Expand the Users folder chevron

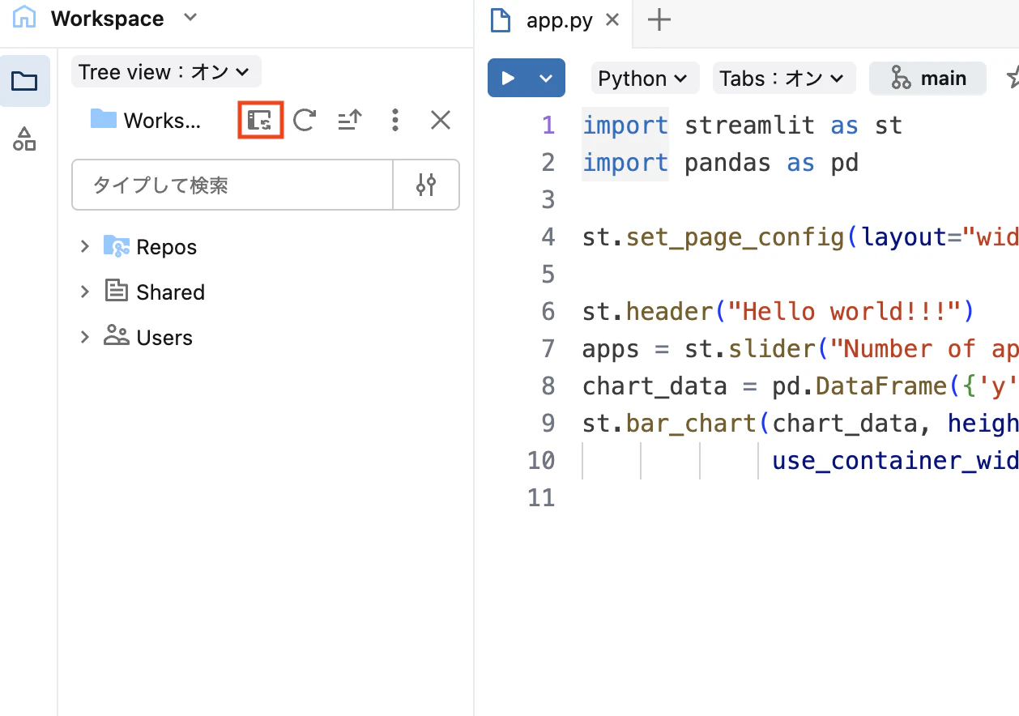[84, 337]
